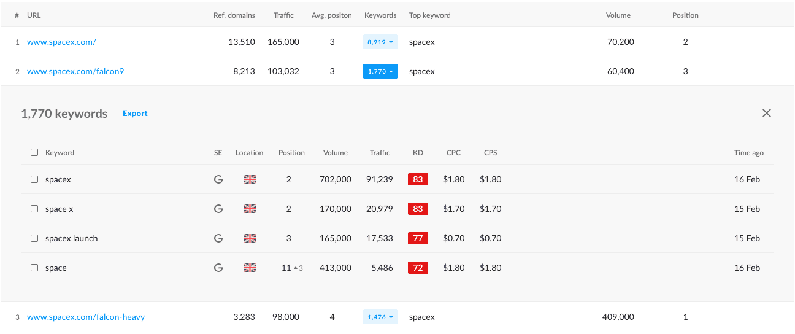
Task: Click traffic value 103,032
Action: click(283, 71)
